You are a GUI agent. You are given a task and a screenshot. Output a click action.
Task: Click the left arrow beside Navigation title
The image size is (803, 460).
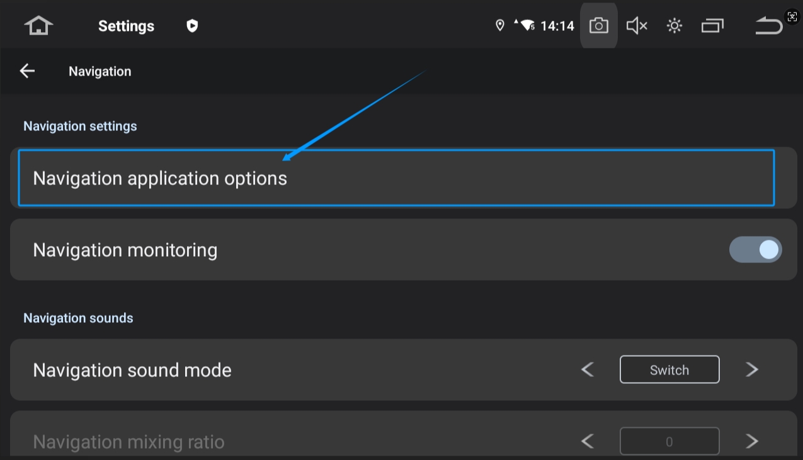coord(27,71)
